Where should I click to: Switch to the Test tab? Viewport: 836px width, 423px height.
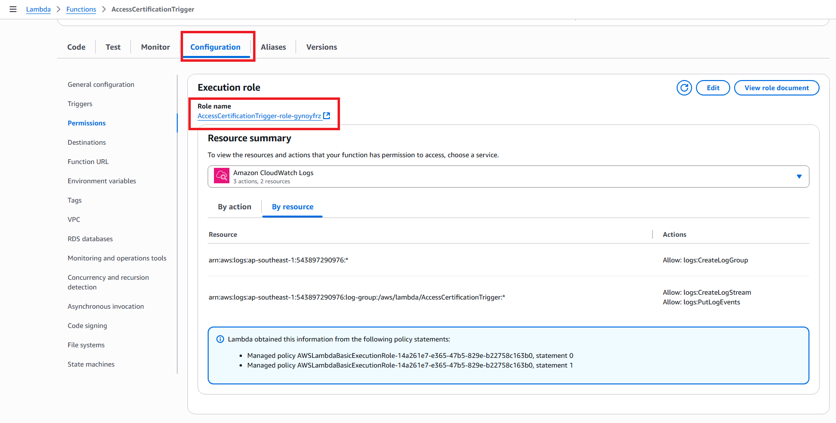point(113,47)
